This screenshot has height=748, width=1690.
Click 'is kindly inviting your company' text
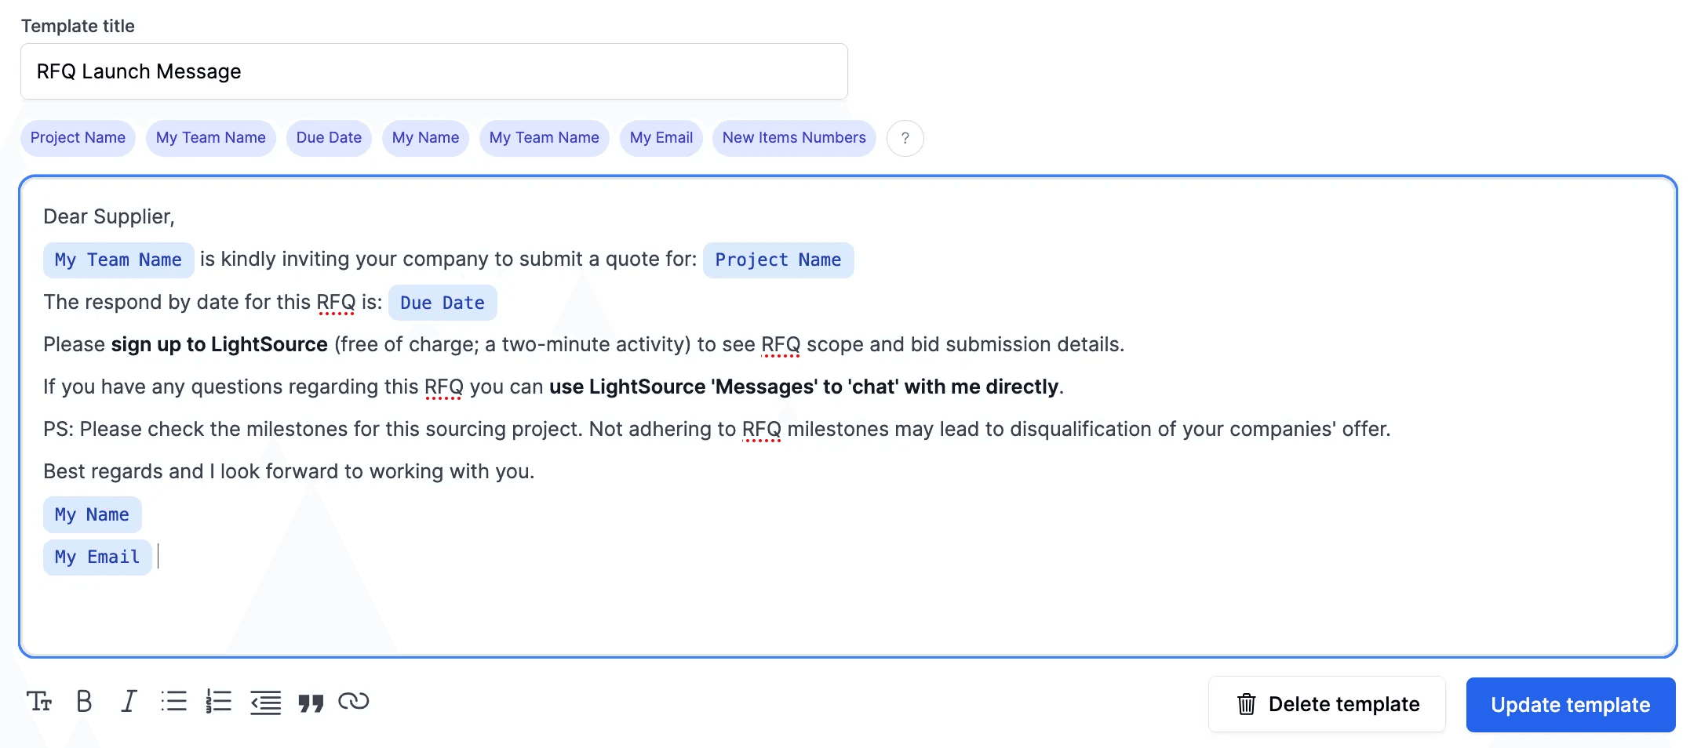[448, 259]
